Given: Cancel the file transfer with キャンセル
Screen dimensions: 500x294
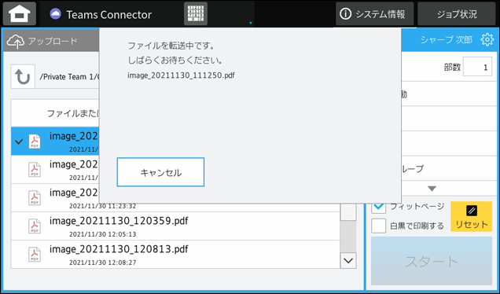Looking at the screenshot, I should pos(160,172).
